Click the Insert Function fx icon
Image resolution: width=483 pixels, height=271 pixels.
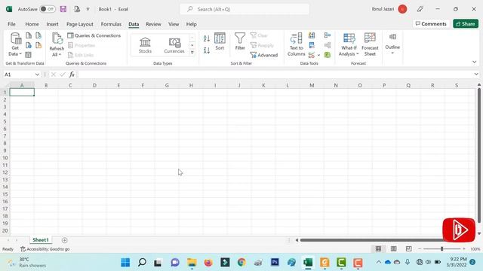[x=72, y=75]
